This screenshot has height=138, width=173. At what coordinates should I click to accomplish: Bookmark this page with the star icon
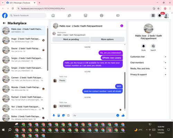158,9
